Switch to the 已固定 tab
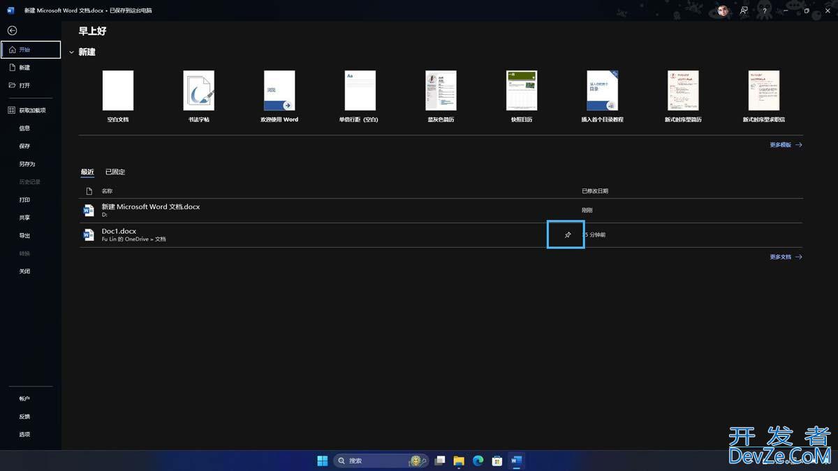 115,172
